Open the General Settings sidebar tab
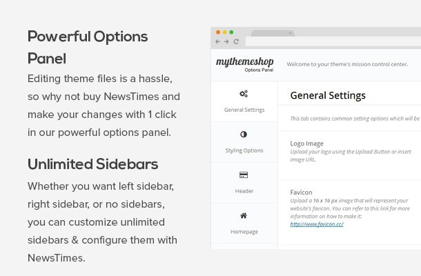This screenshot has height=276, width=421. pos(244,101)
